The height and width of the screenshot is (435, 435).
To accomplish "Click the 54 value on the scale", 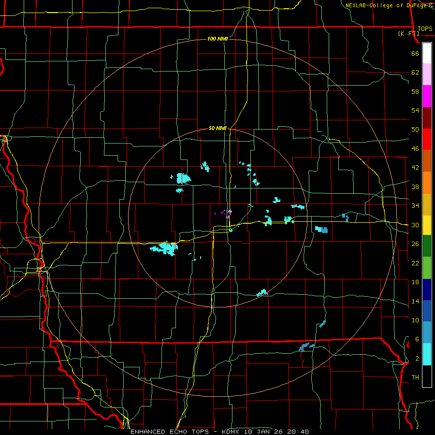I will pyautogui.click(x=415, y=110).
